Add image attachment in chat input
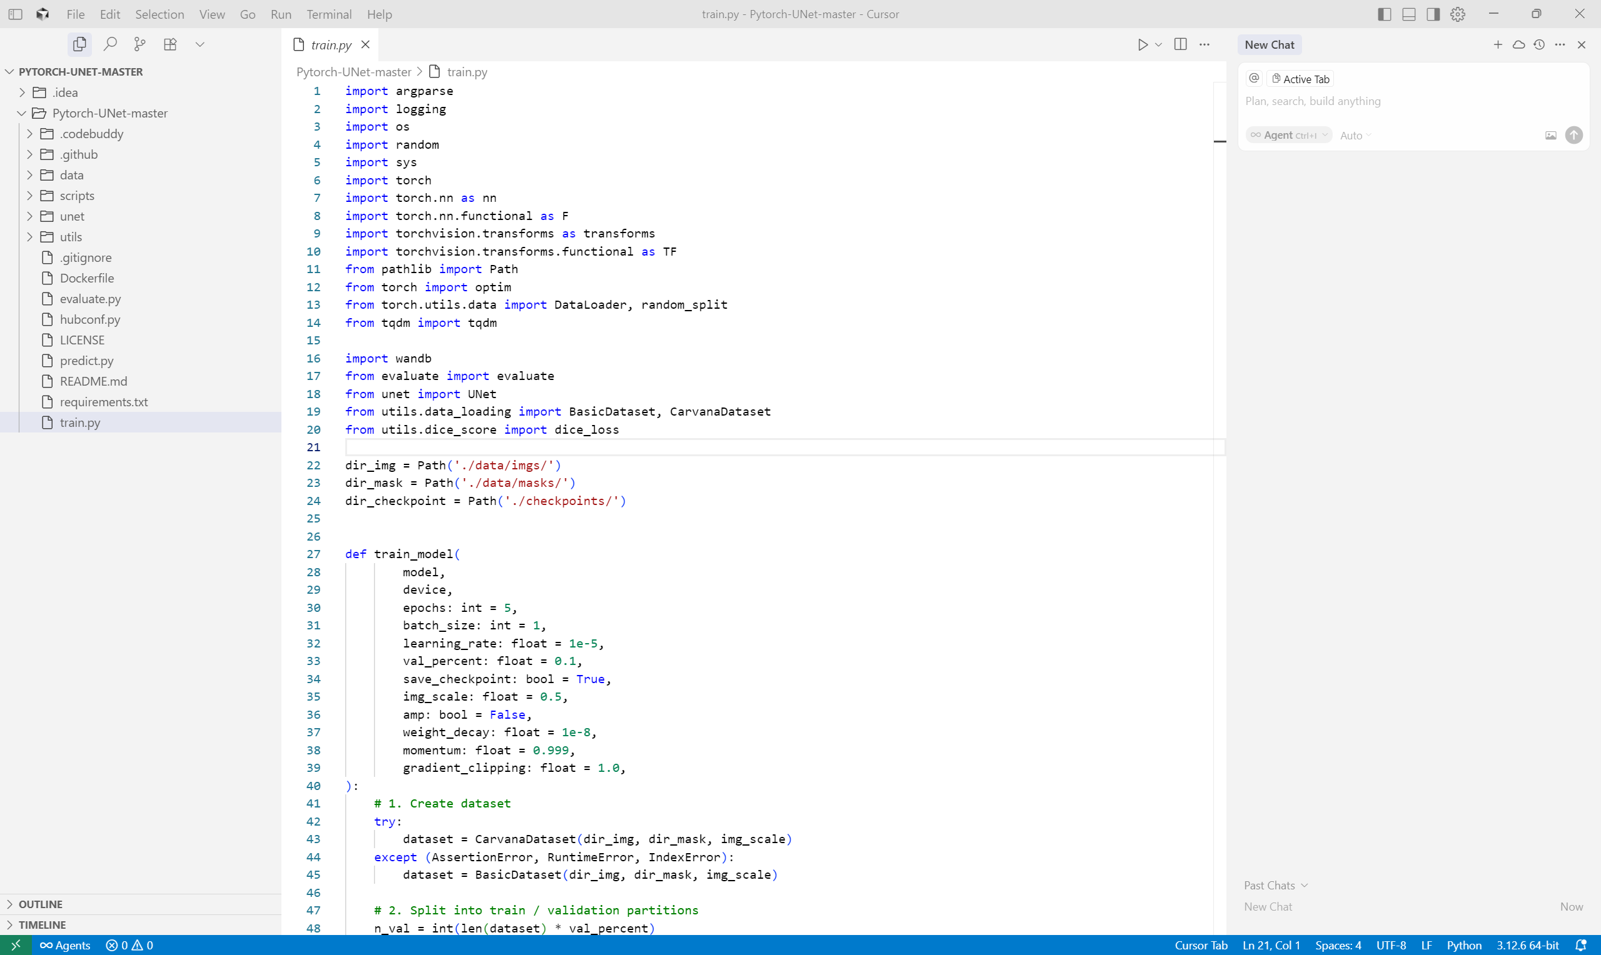 (x=1550, y=135)
